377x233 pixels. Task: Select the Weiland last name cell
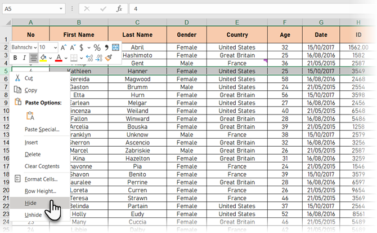point(137,111)
